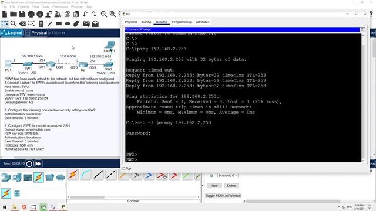
Task: Open the Scenario 0 dropdown
Action: (227, 176)
